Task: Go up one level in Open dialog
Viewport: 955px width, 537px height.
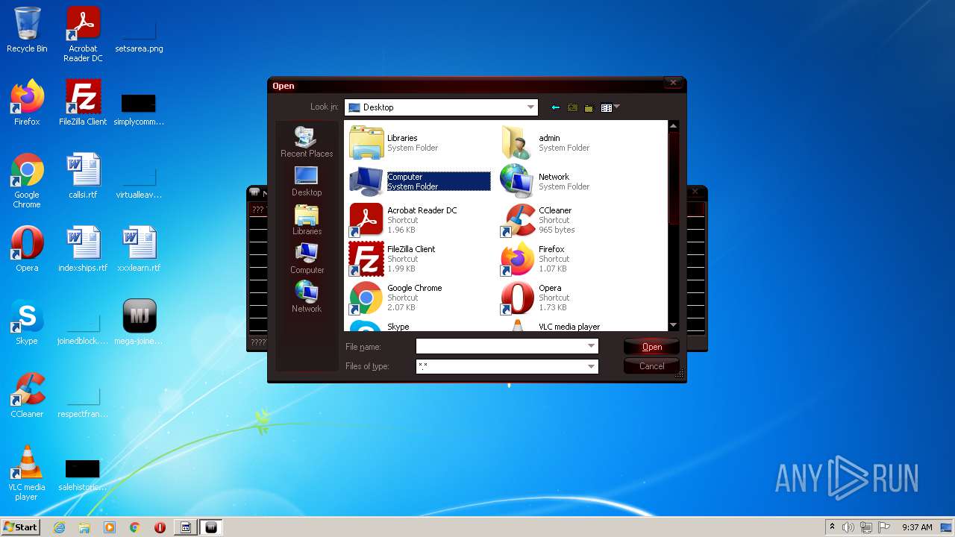Action: coord(572,107)
